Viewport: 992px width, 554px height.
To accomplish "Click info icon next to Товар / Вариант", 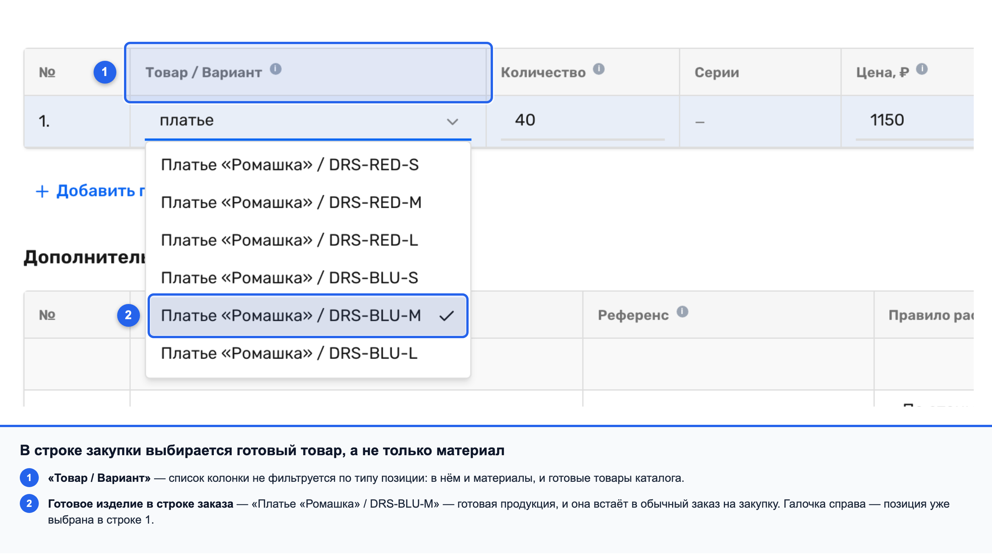I will (275, 69).
